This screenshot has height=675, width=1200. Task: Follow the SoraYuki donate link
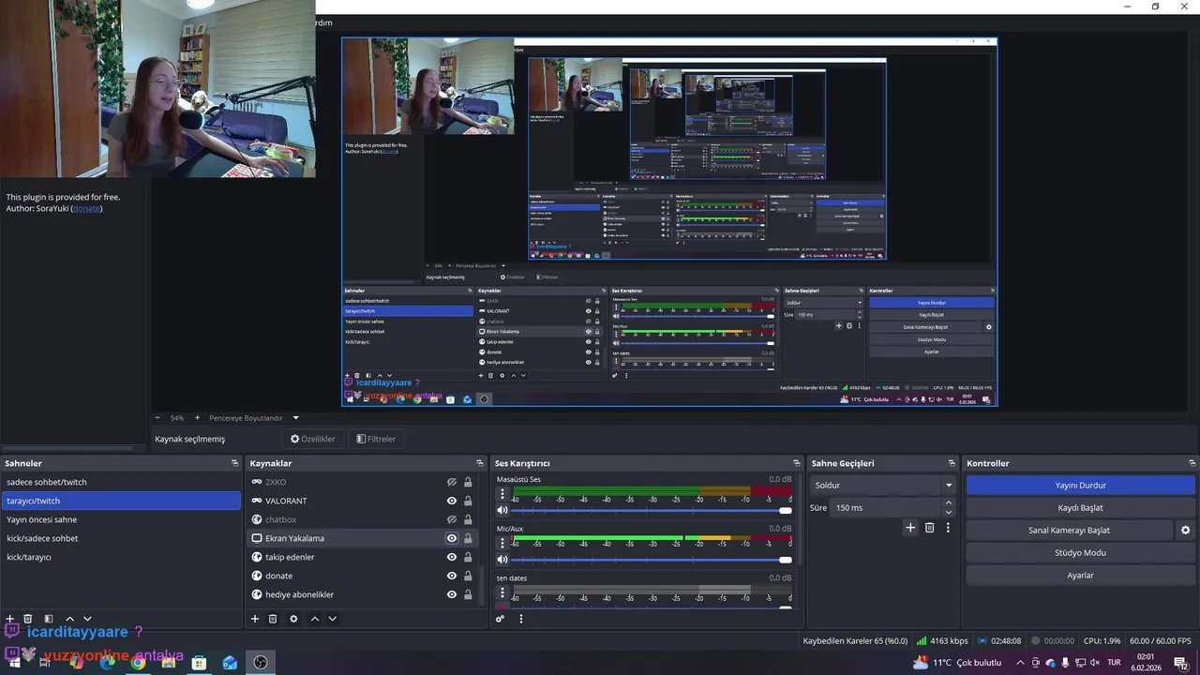coord(86,208)
